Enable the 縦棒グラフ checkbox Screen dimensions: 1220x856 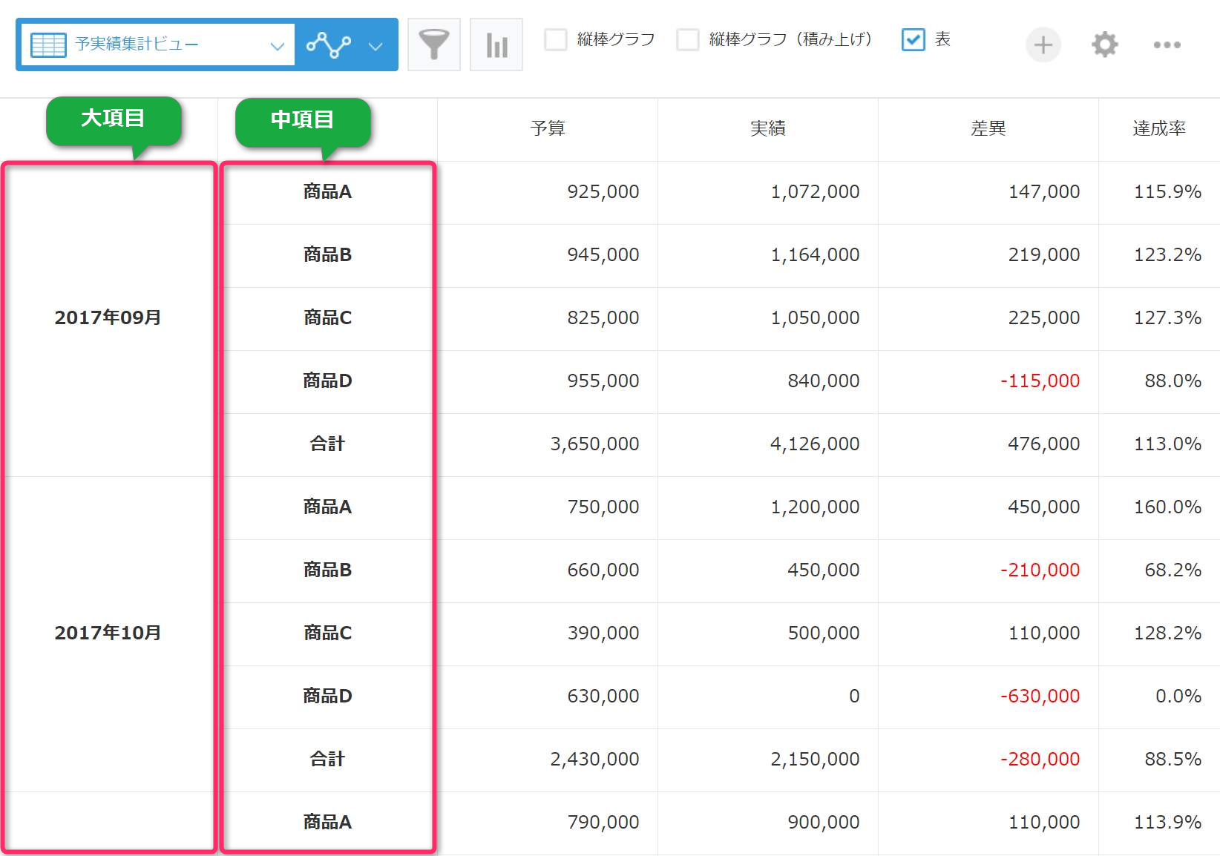tap(556, 39)
